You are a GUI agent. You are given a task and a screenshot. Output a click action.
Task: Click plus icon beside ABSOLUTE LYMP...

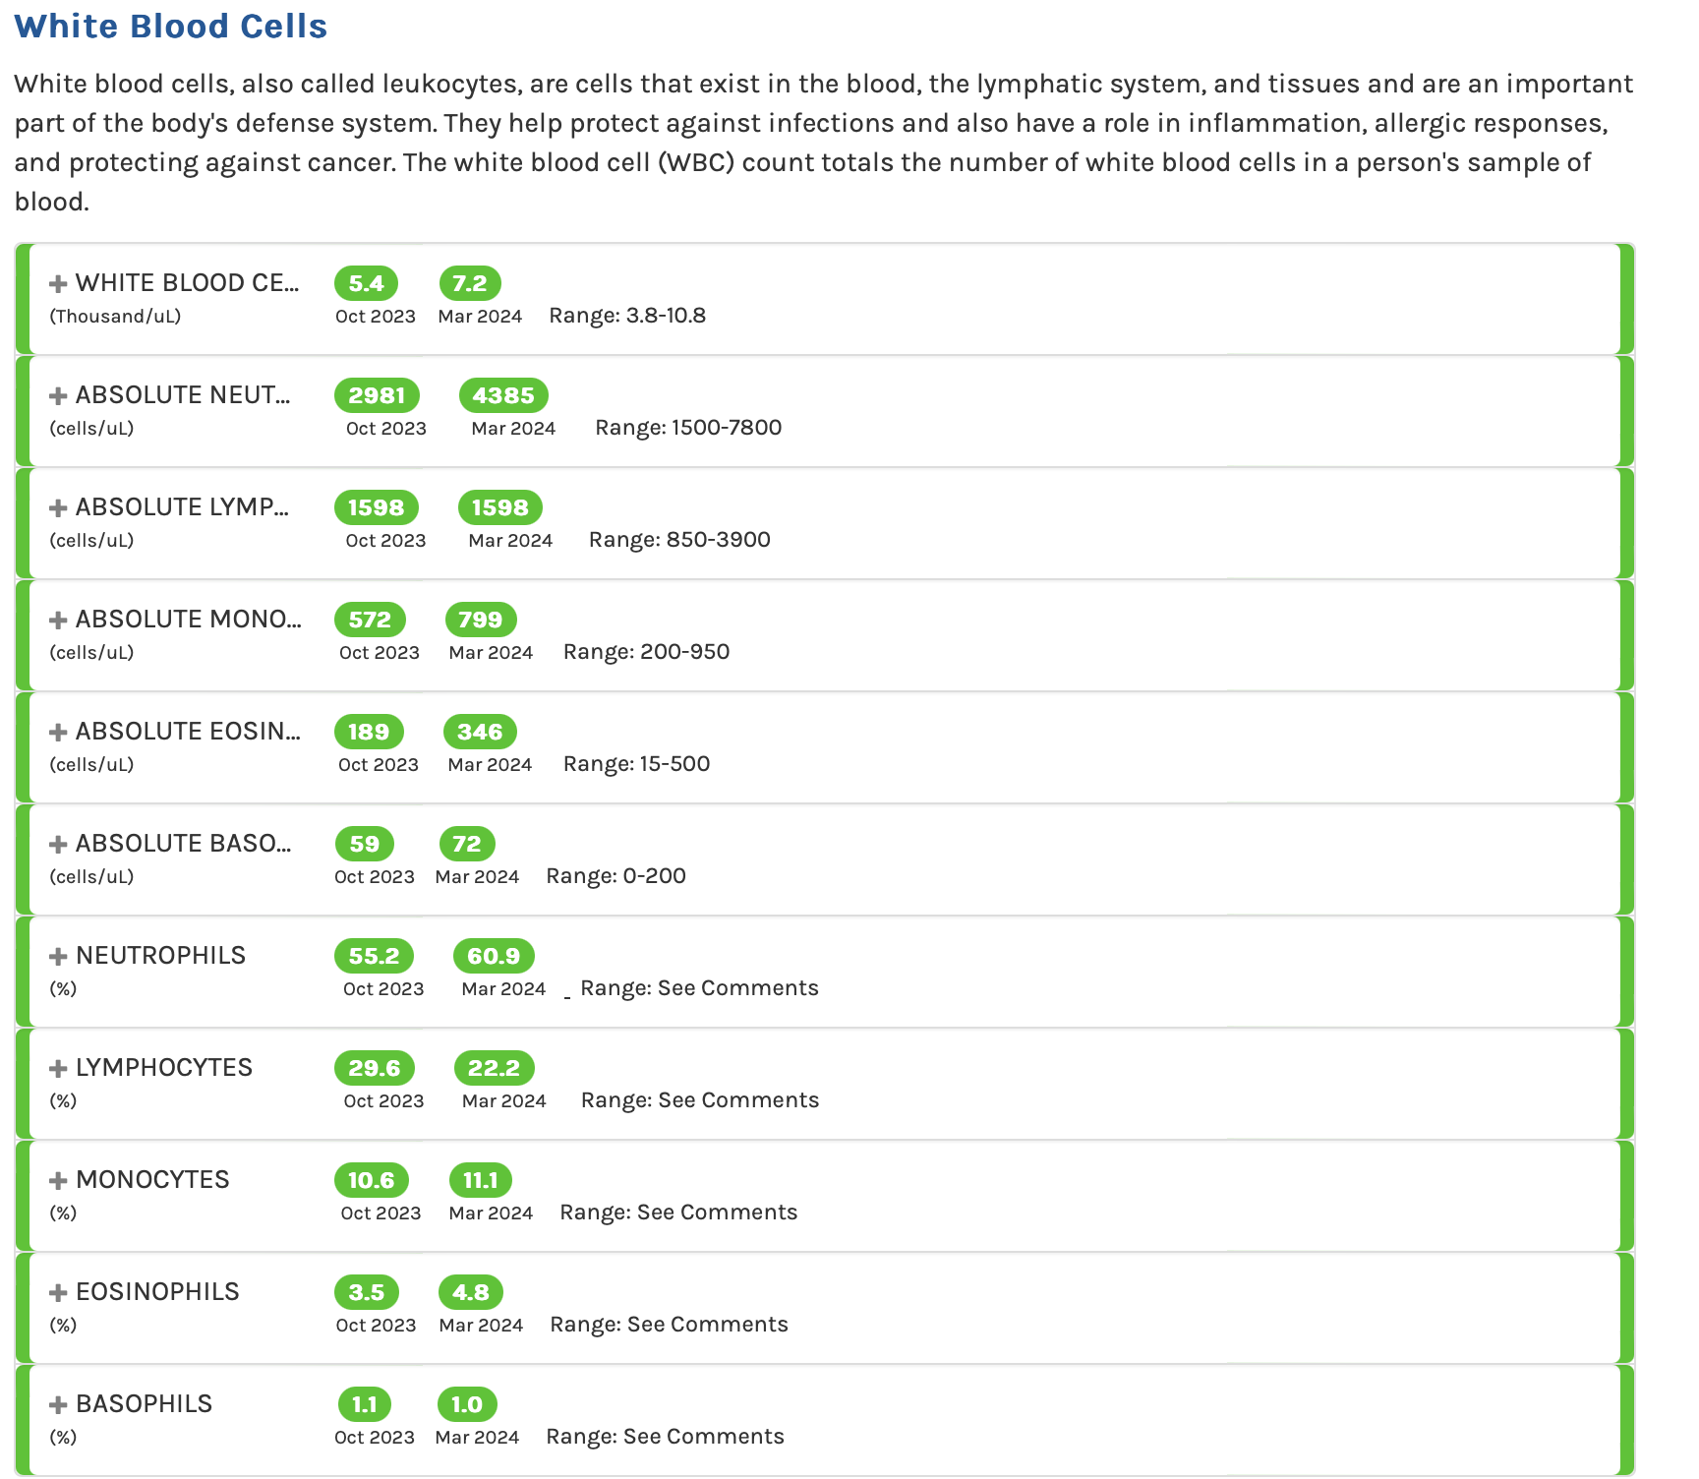click(58, 508)
